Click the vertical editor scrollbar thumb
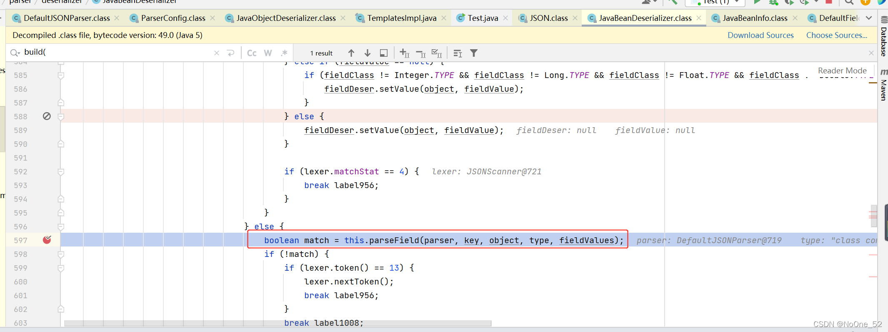 click(873, 215)
